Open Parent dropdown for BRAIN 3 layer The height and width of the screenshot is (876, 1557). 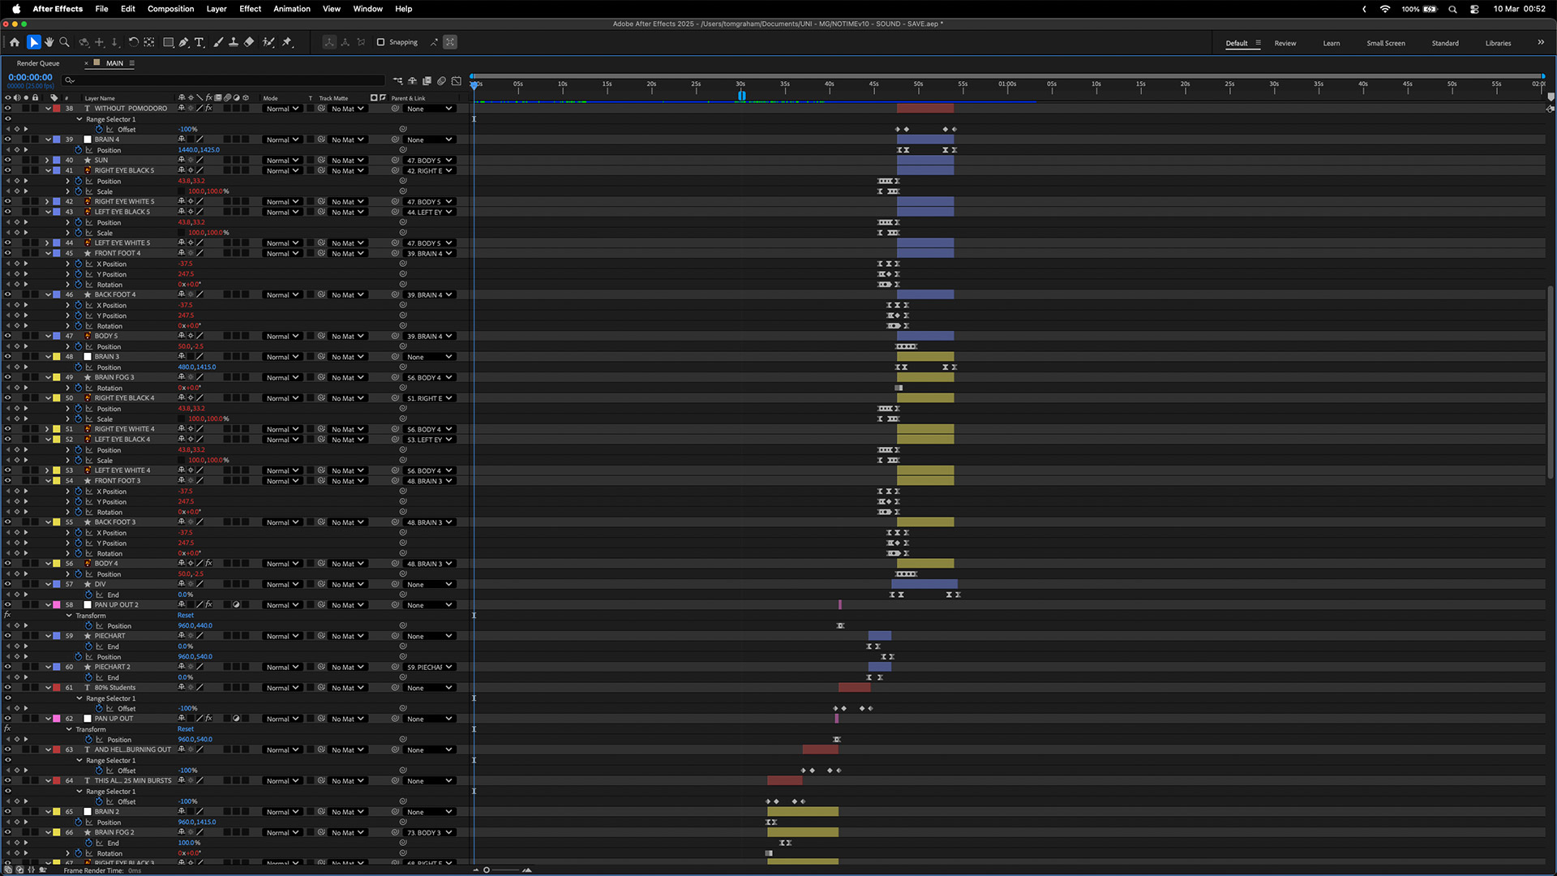pyautogui.click(x=429, y=357)
